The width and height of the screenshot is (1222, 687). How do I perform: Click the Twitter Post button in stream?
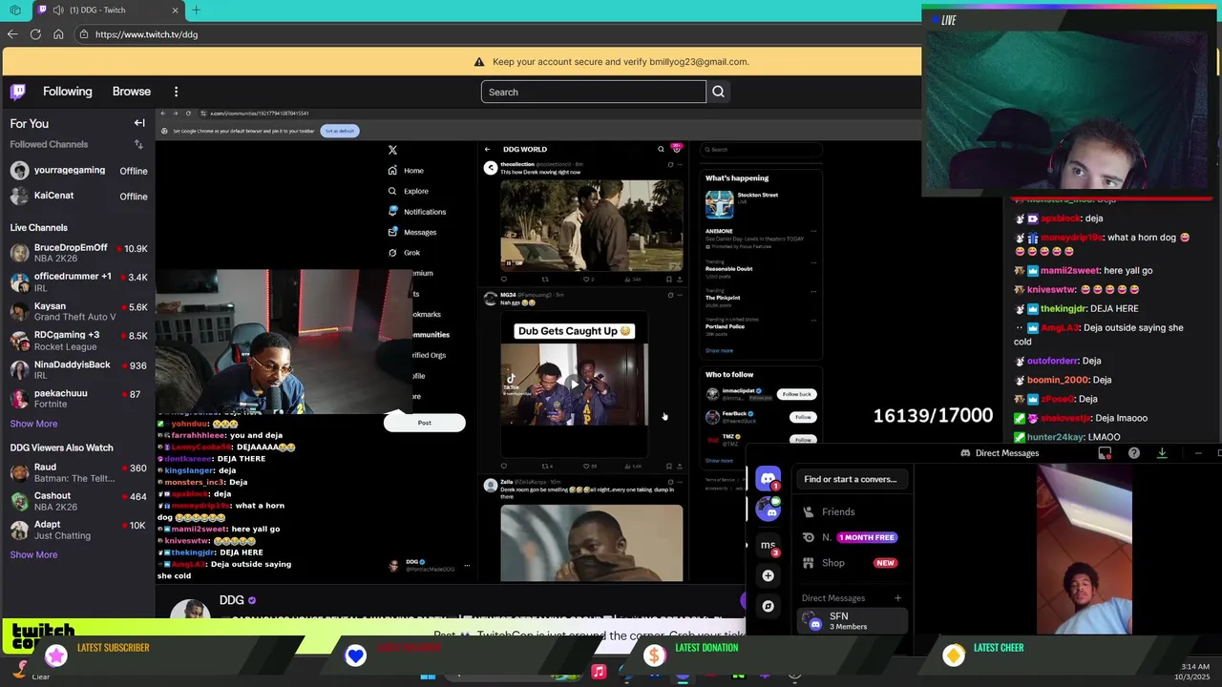(424, 423)
